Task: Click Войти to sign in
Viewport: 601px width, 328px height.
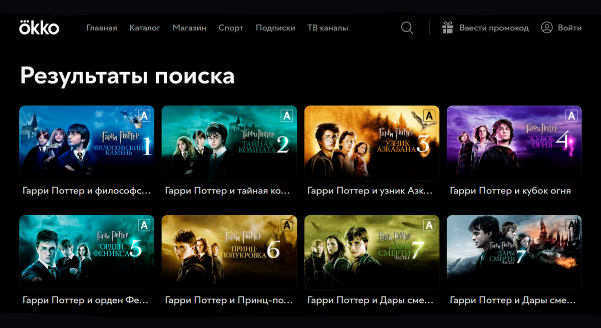Action: 561,28
